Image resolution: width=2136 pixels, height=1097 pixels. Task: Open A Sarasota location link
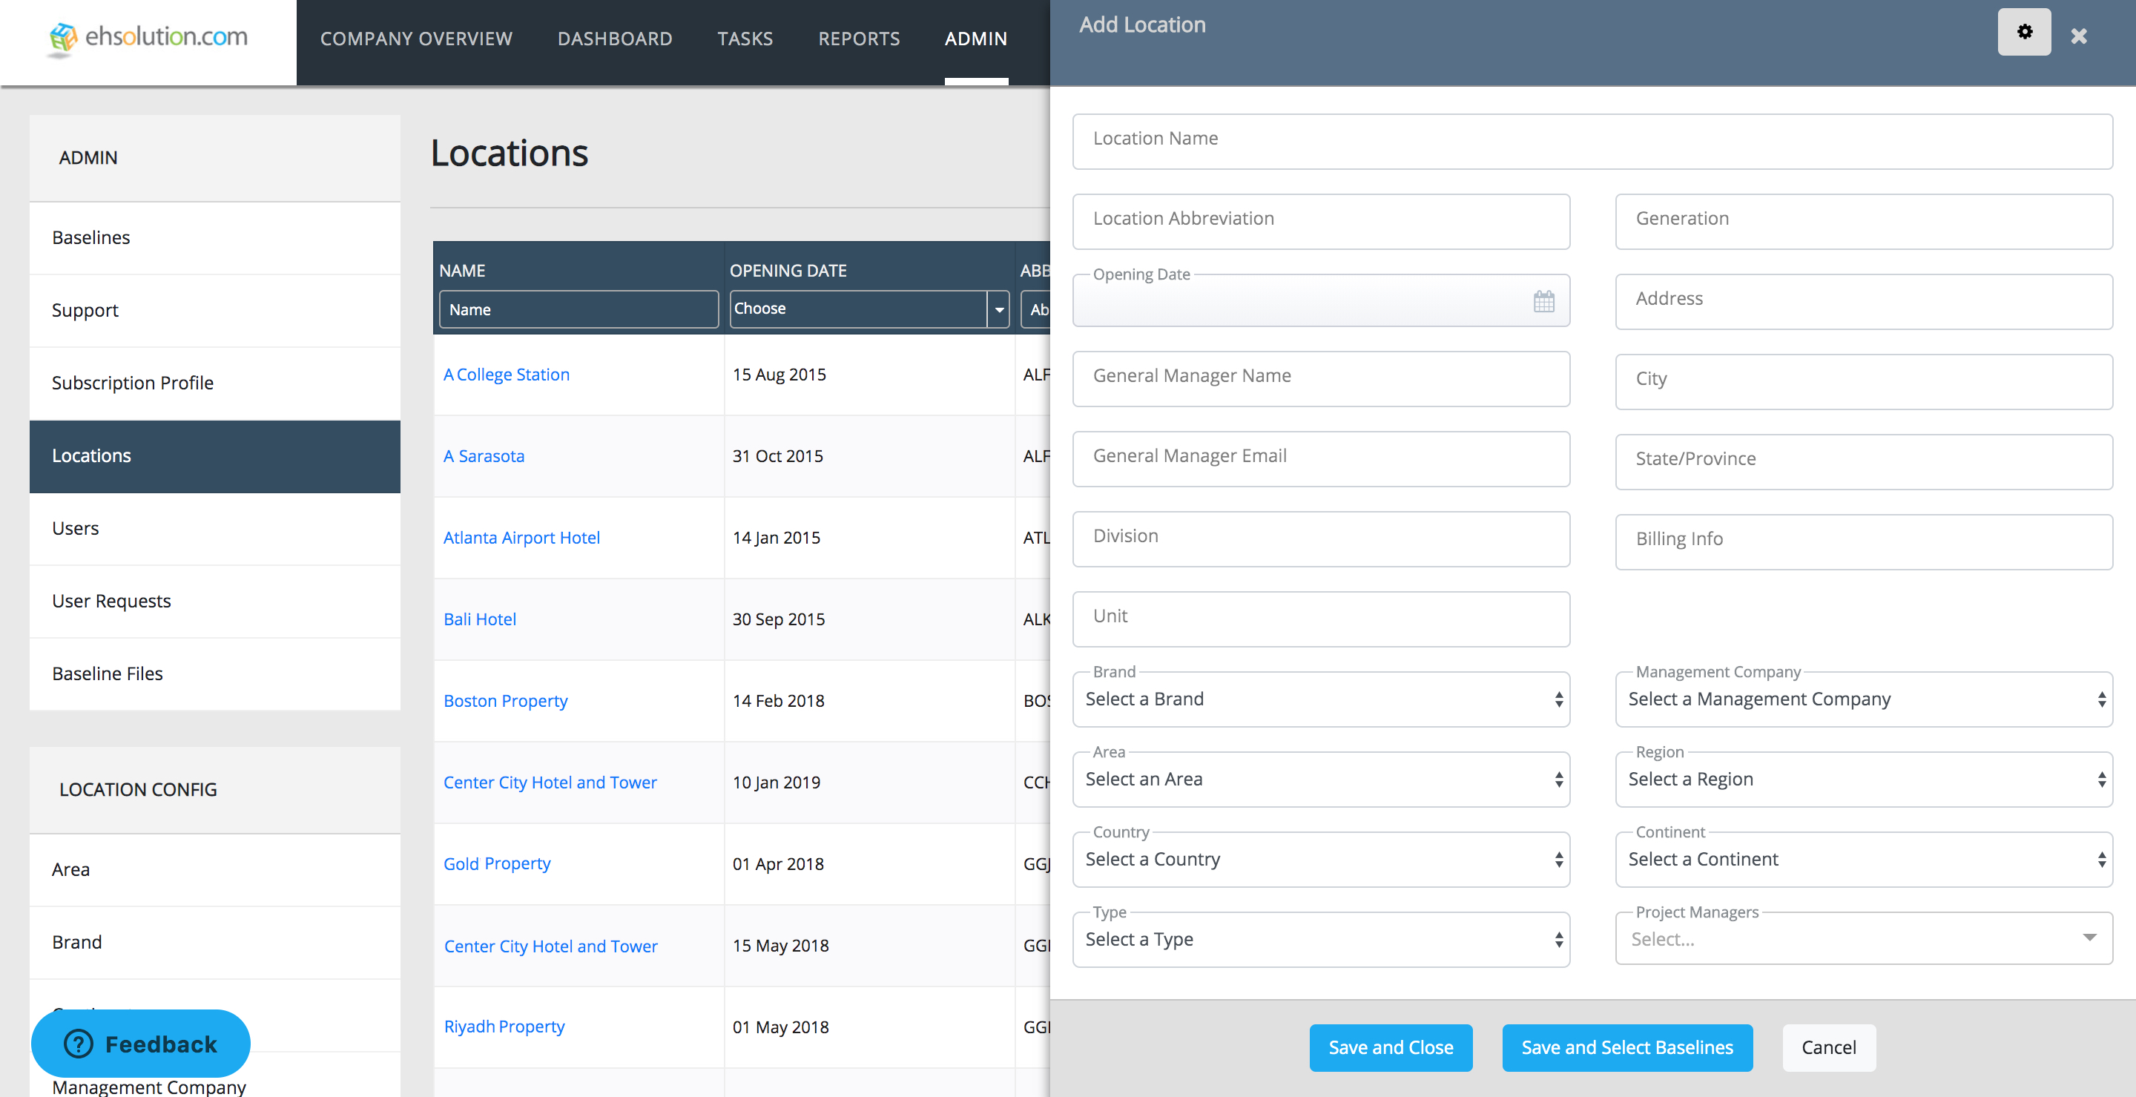(484, 456)
